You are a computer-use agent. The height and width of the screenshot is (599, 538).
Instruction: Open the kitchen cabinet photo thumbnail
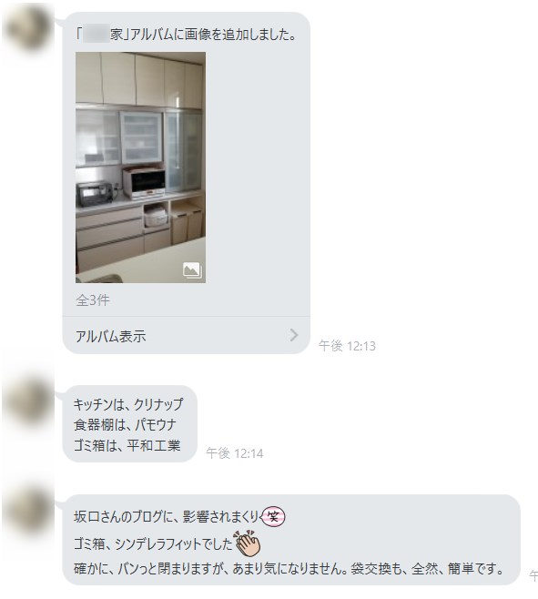pos(140,168)
